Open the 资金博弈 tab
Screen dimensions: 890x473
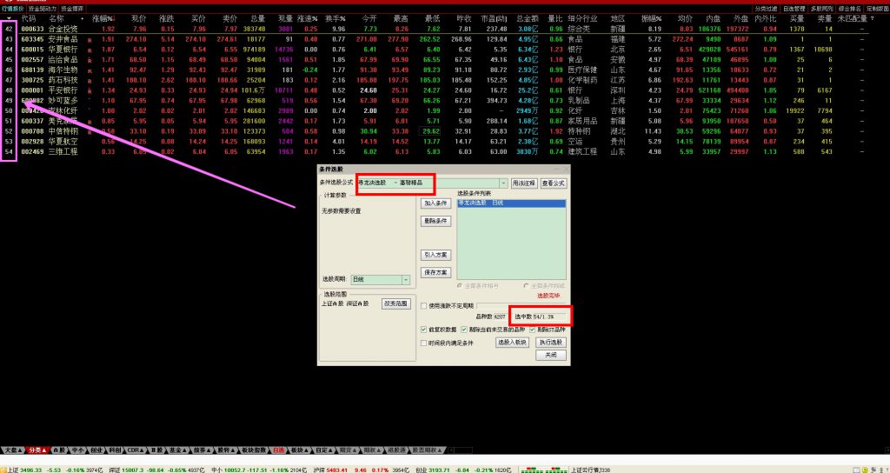[x=72, y=8]
